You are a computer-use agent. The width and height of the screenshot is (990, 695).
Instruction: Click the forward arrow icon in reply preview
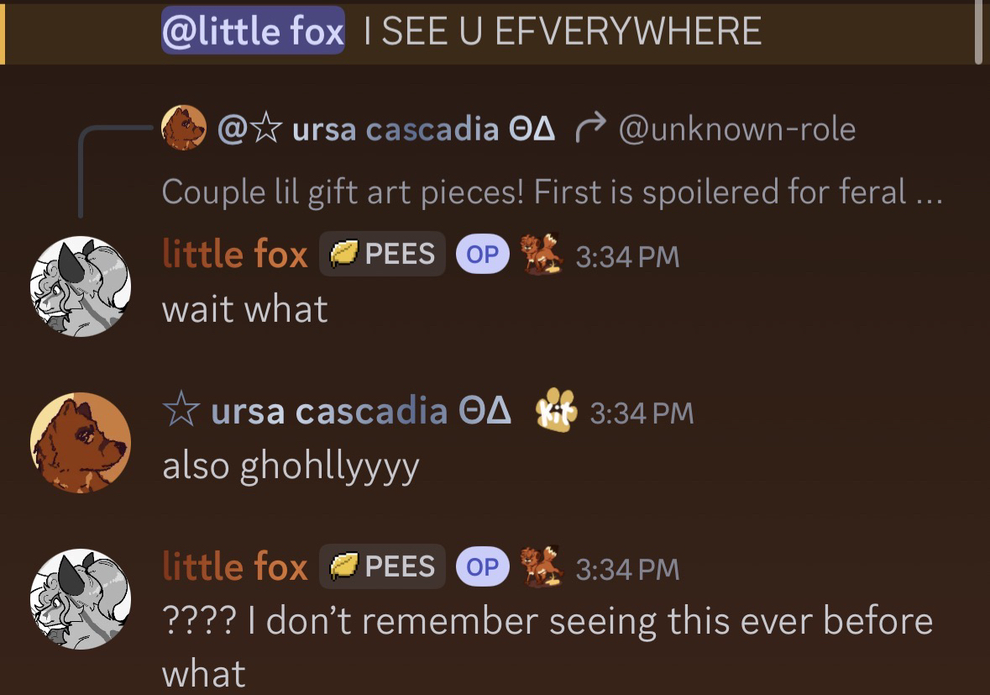pyautogui.click(x=589, y=129)
